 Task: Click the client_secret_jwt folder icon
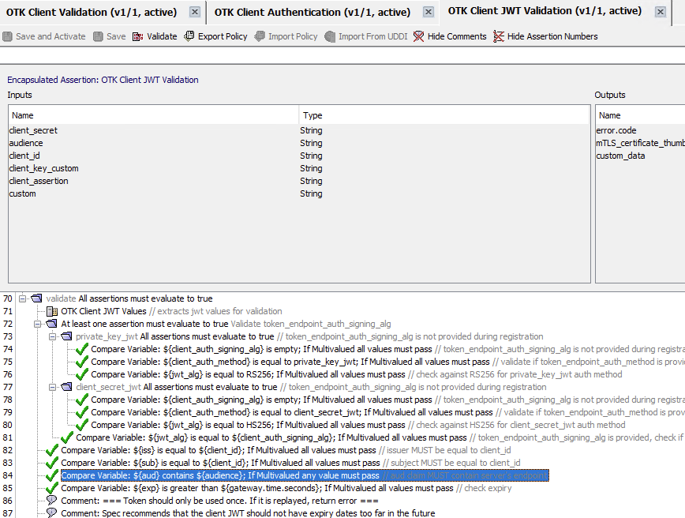[66, 387]
